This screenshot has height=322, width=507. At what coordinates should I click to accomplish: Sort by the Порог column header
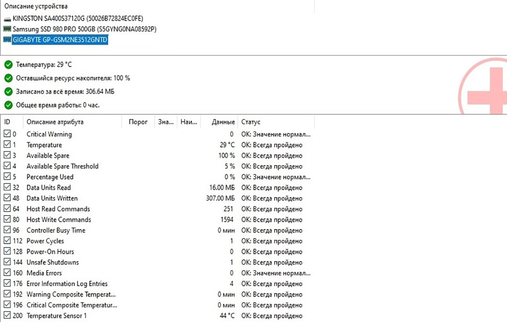138,122
